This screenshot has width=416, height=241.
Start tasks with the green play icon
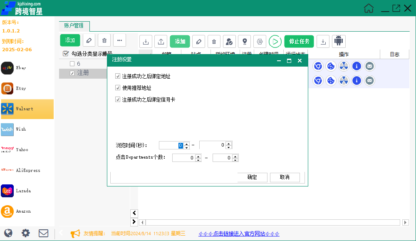click(x=275, y=41)
